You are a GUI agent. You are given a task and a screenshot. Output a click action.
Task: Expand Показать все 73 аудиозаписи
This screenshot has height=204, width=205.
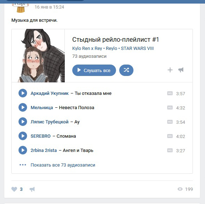pyautogui.click(x=63, y=165)
